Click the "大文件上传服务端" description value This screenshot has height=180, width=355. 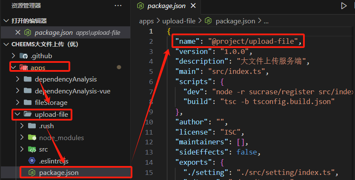coord(271,61)
